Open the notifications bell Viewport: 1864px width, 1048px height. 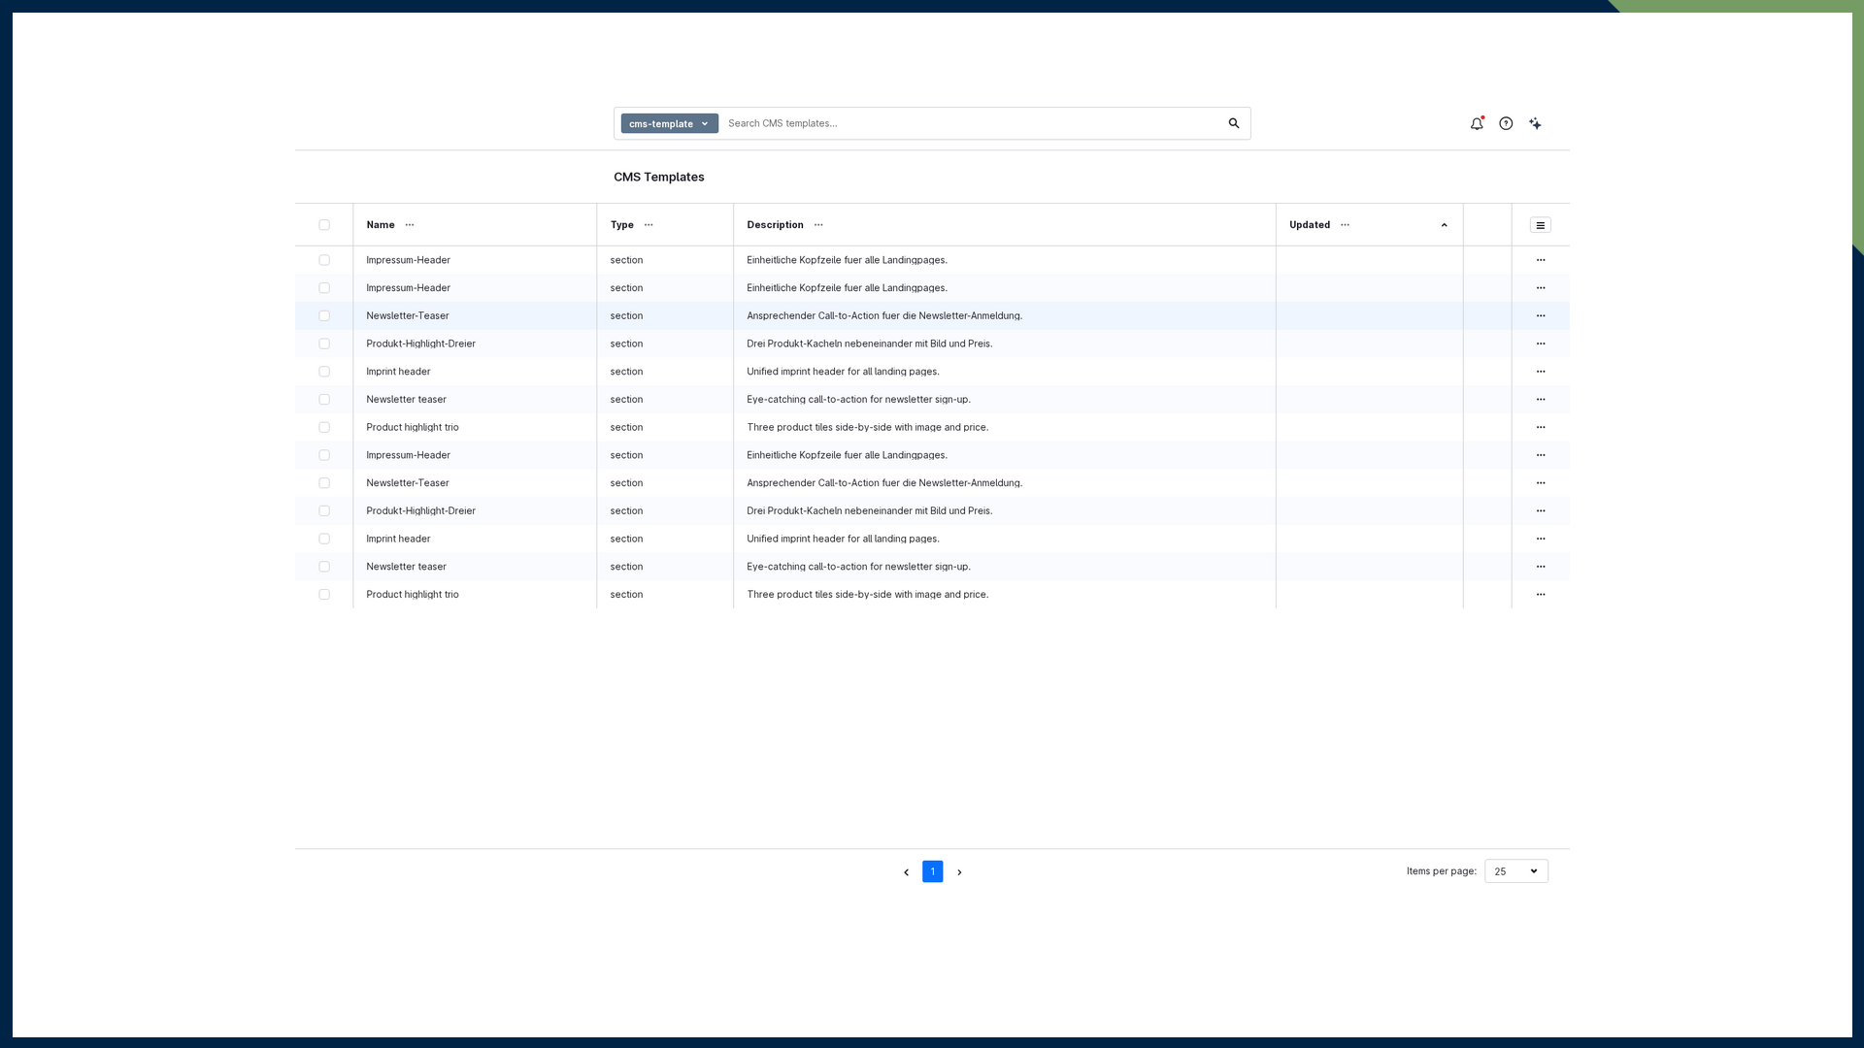[x=1477, y=123]
